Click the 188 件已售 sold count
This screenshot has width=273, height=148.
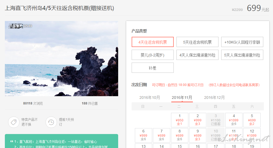click(x=90, y=103)
